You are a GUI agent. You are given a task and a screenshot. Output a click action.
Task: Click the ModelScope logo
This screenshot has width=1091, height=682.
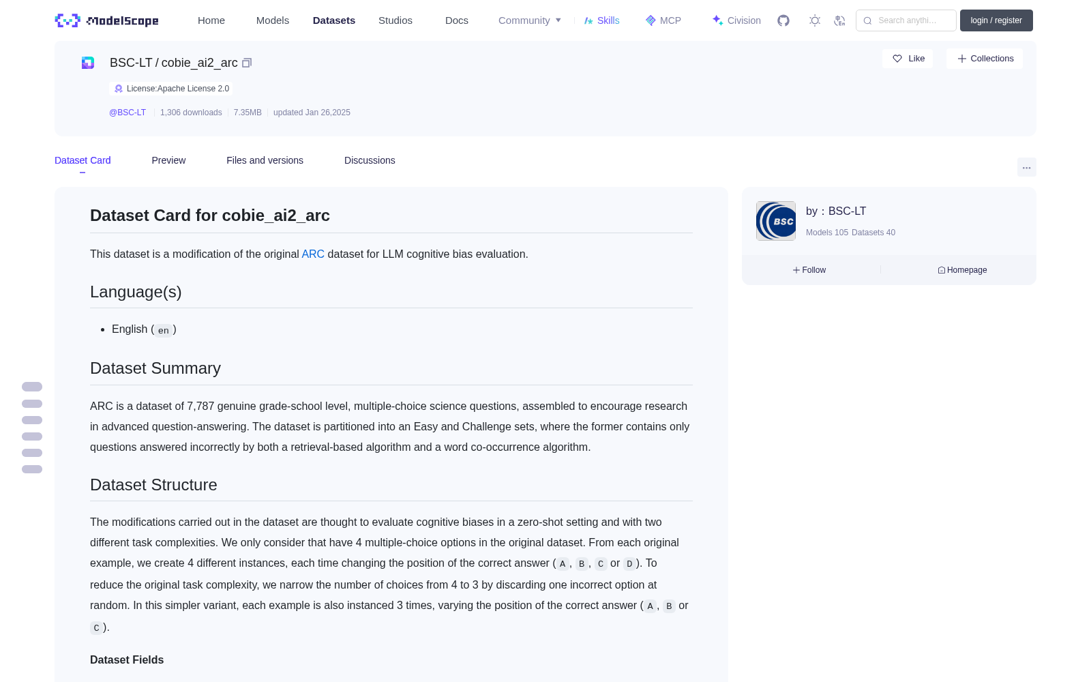(x=107, y=20)
